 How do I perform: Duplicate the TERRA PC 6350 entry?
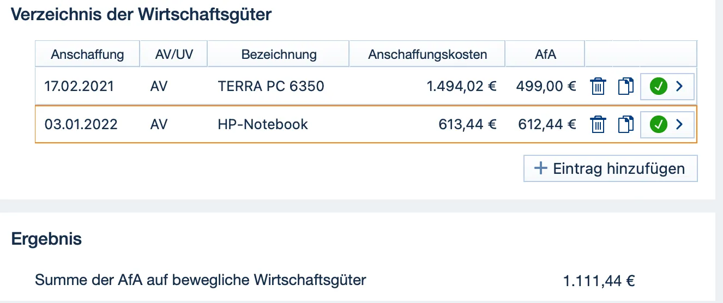(x=626, y=87)
